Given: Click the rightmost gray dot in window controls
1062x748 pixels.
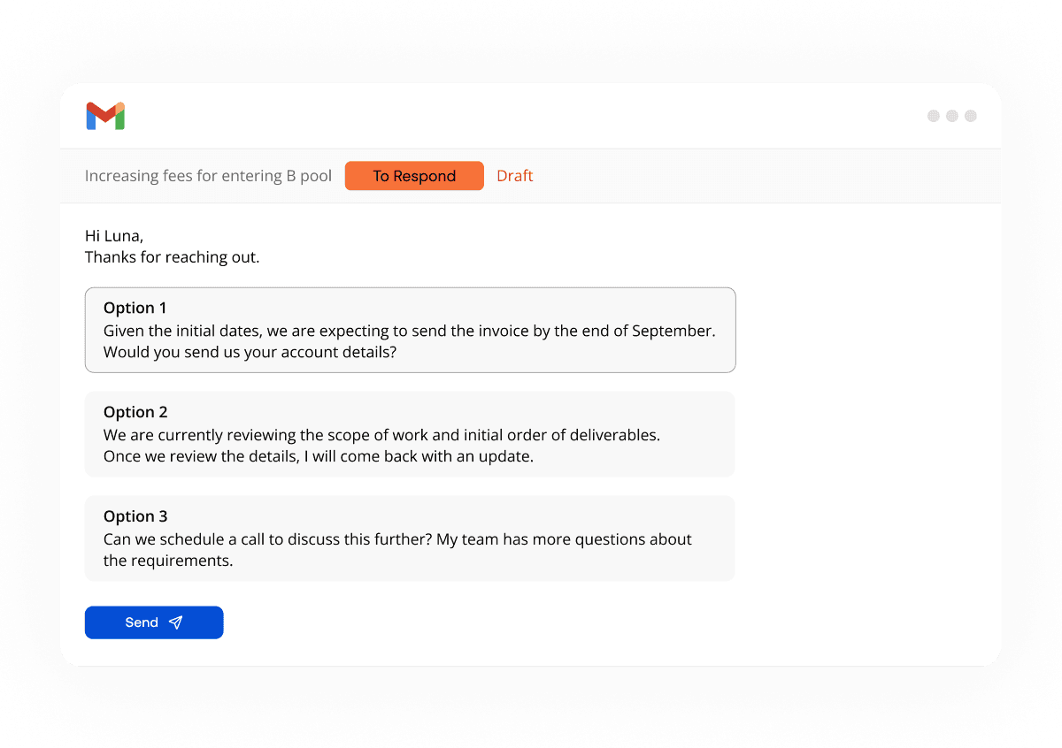Looking at the screenshot, I should point(971,116).
